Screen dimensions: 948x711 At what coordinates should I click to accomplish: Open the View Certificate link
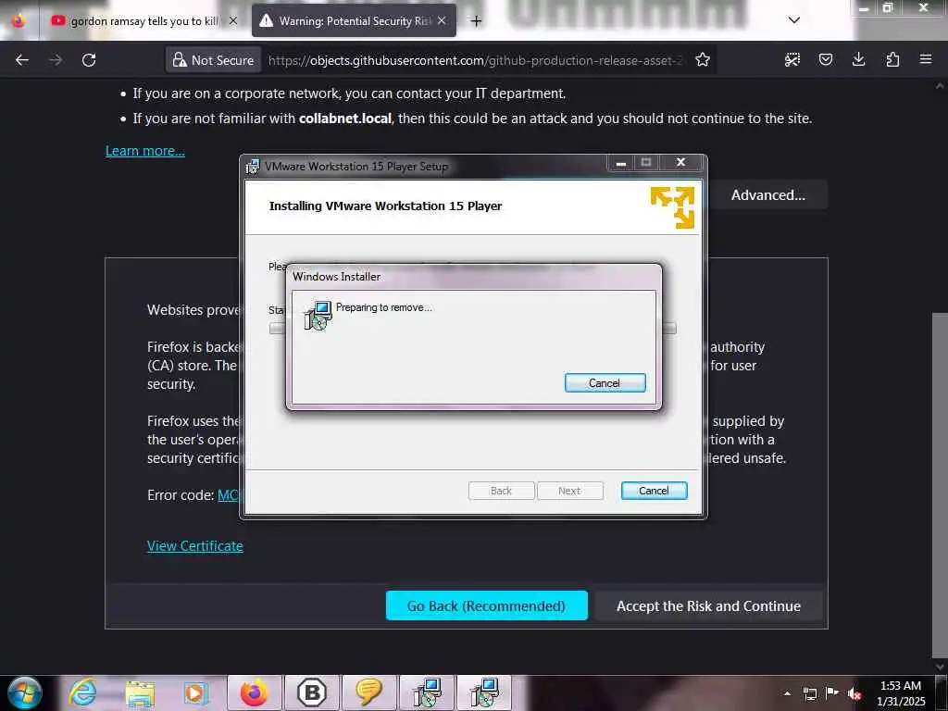[x=194, y=546]
